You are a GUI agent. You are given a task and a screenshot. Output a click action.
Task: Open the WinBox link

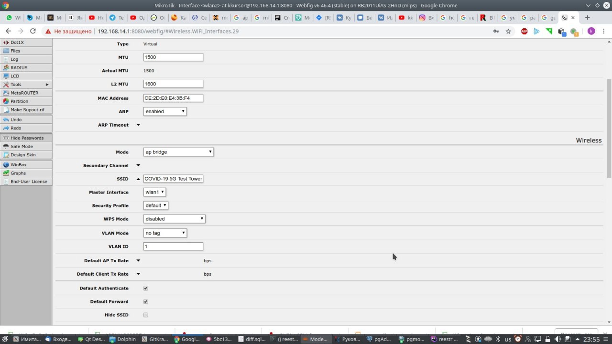click(x=26, y=165)
